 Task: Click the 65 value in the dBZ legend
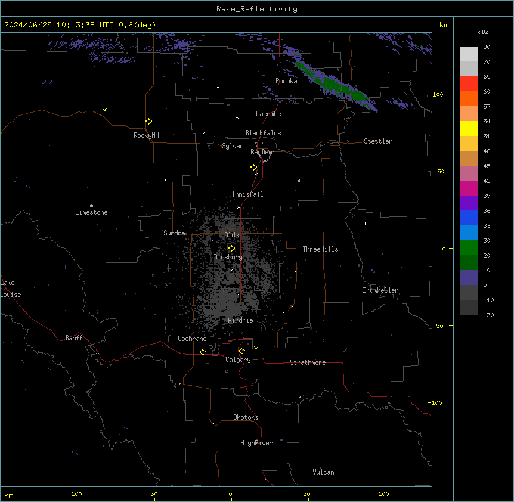pyautogui.click(x=487, y=77)
